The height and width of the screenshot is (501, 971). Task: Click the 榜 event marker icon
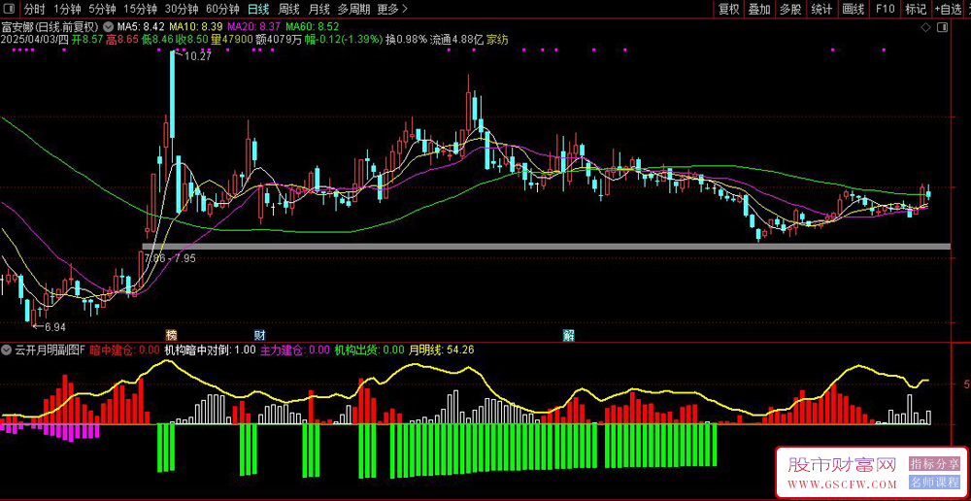click(171, 335)
